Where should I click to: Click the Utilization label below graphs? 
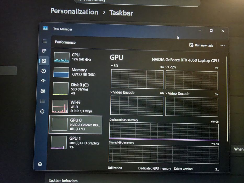pyautogui.click(x=115, y=168)
